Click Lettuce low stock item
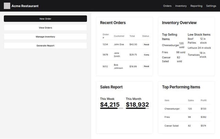Viewport: 220px width, 139px height. pos(192,48)
